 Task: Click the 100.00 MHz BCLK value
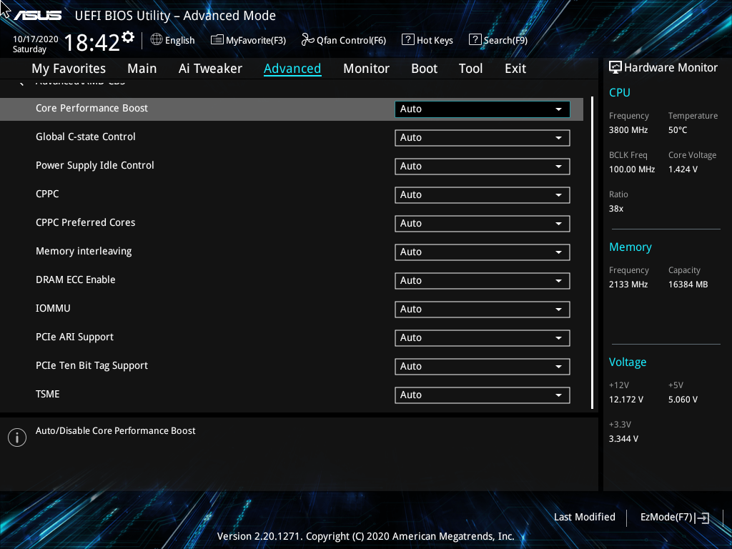632,169
